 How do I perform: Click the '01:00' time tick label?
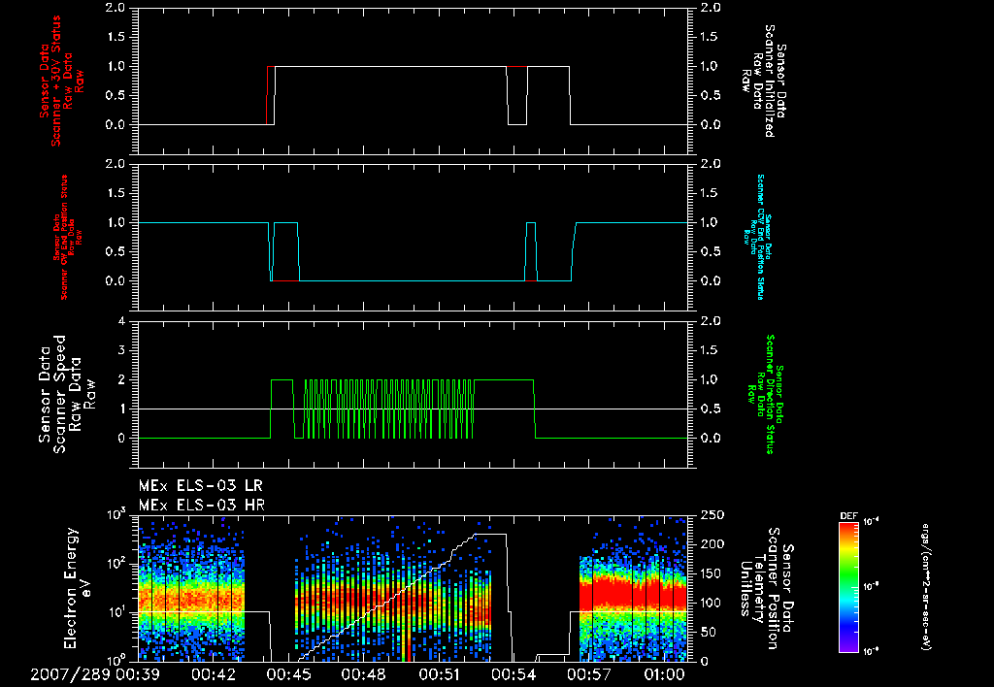(664, 674)
